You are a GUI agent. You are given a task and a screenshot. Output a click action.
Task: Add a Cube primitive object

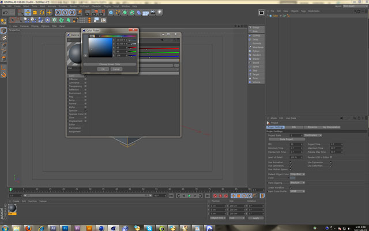111,13
